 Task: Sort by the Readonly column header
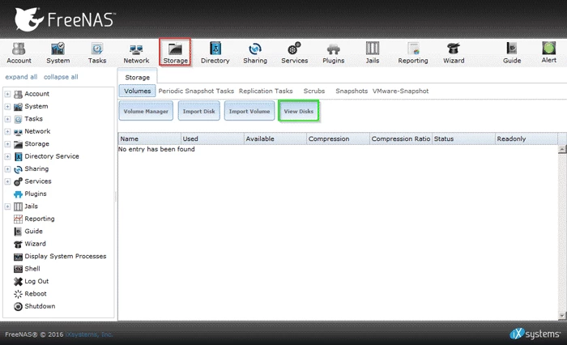(x=526, y=138)
